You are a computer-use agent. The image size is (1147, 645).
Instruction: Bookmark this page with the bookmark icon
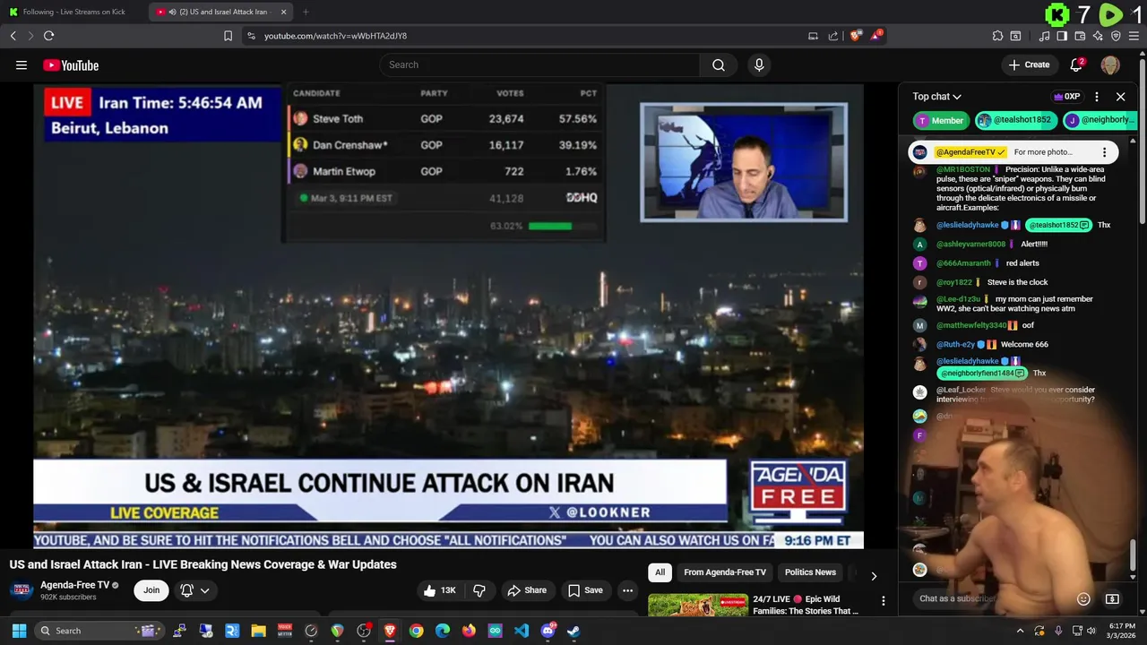click(x=228, y=36)
